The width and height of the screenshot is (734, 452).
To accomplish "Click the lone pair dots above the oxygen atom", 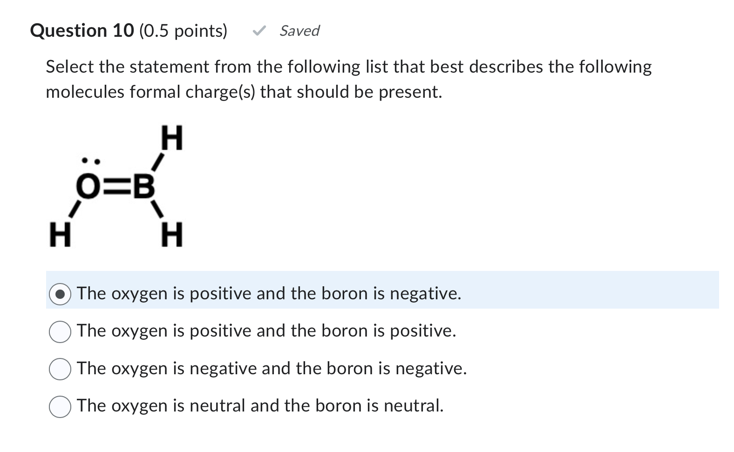I will point(91,160).
